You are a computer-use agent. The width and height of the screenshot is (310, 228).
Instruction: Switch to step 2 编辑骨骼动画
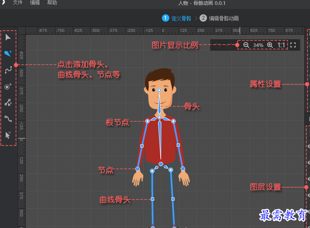pyautogui.click(x=220, y=18)
